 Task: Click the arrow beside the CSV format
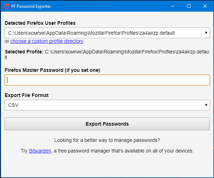pyautogui.click(x=206, y=105)
